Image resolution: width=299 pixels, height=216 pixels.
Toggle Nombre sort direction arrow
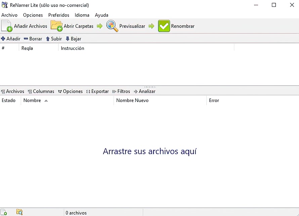point(46,101)
